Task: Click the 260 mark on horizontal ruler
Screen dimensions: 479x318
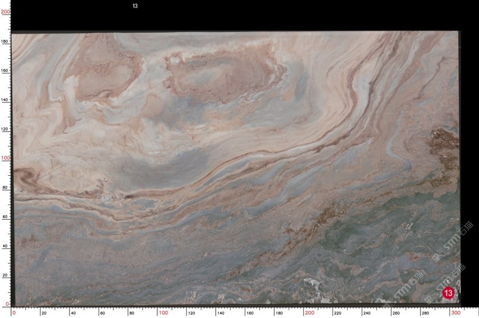Action: click(396, 313)
